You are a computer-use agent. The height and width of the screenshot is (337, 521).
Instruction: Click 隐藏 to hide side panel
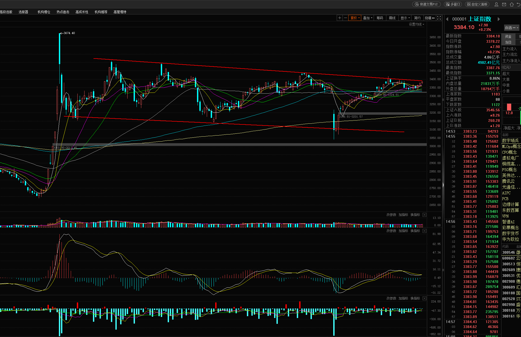430,18
